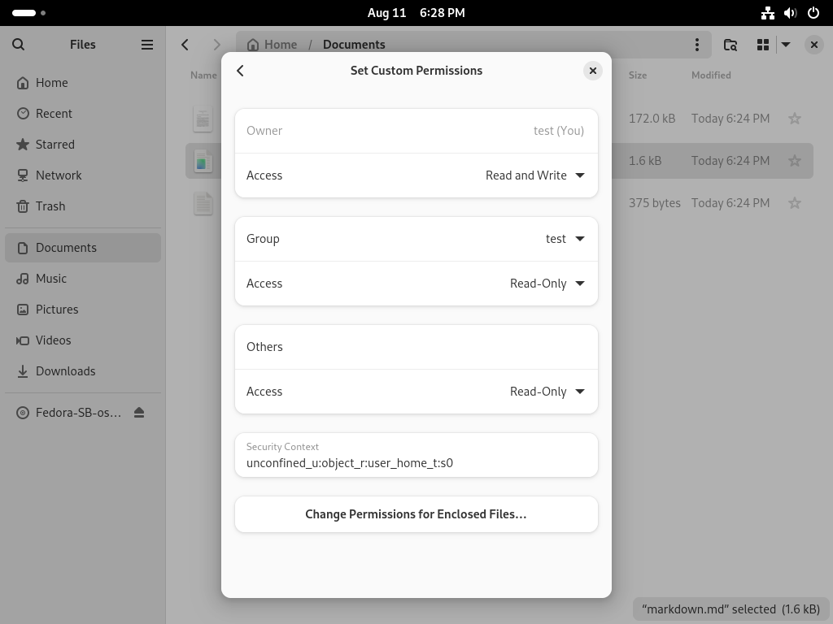Open Recent in the sidebar
The height and width of the screenshot is (624, 833).
[83, 114]
